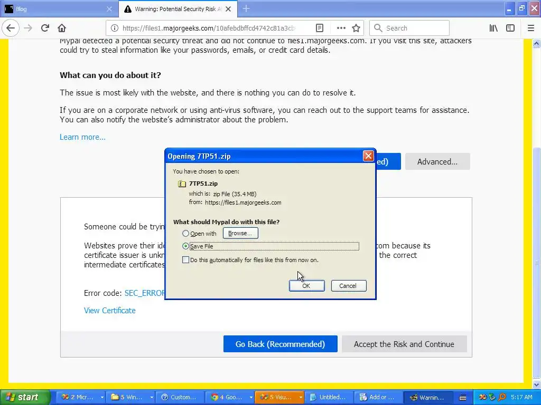The image size is (541, 405).
Task: Switch to Warnin... Mypal taskbar button
Action: pyautogui.click(x=428, y=397)
